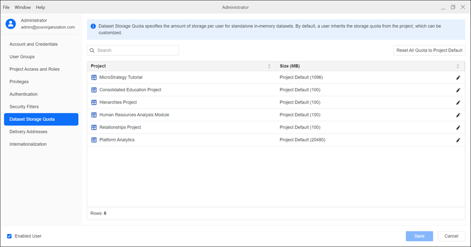Sort table by Project column arrows

tap(269, 66)
